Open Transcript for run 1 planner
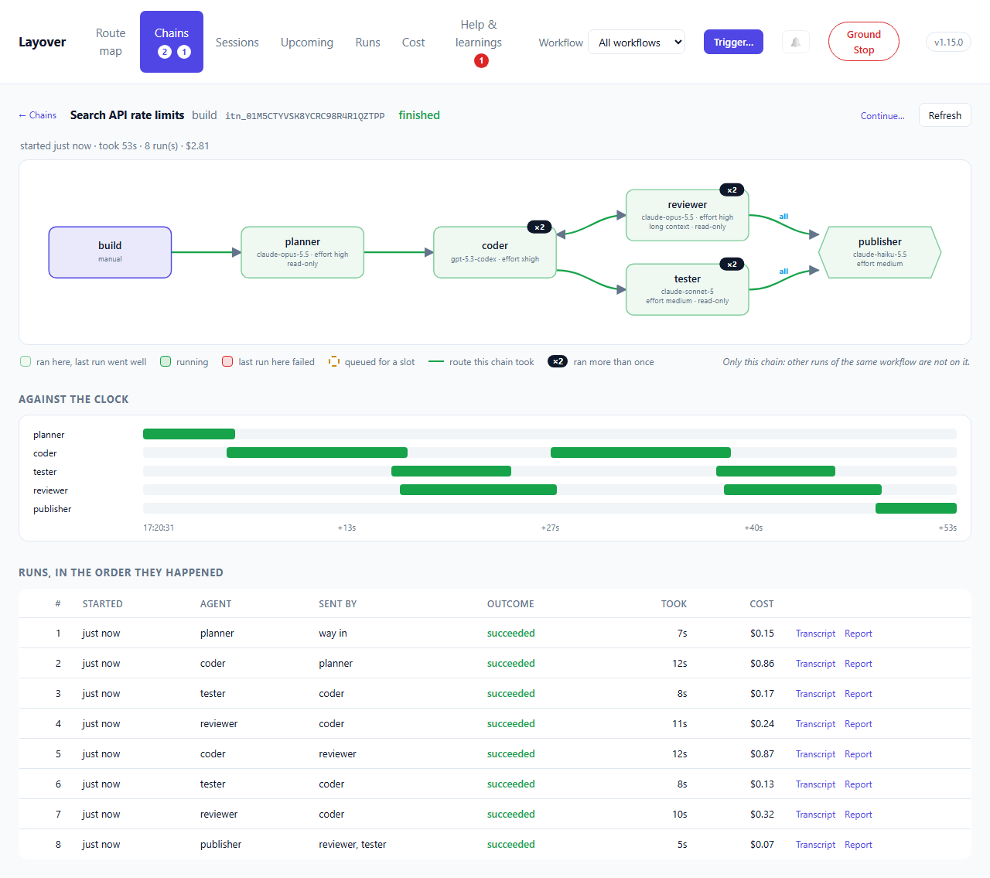 coord(815,634)
